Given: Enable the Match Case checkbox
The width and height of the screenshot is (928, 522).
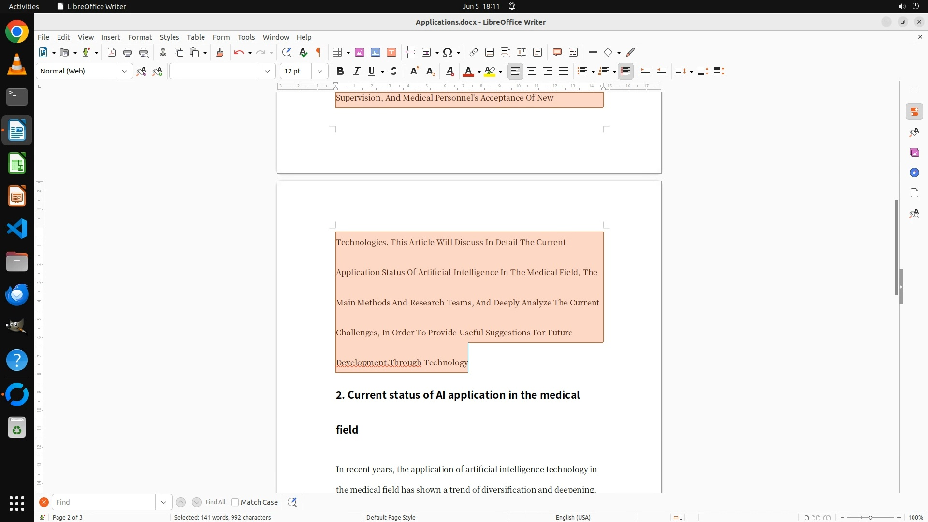Looking at the screenshot, I should tap(235, 502).
